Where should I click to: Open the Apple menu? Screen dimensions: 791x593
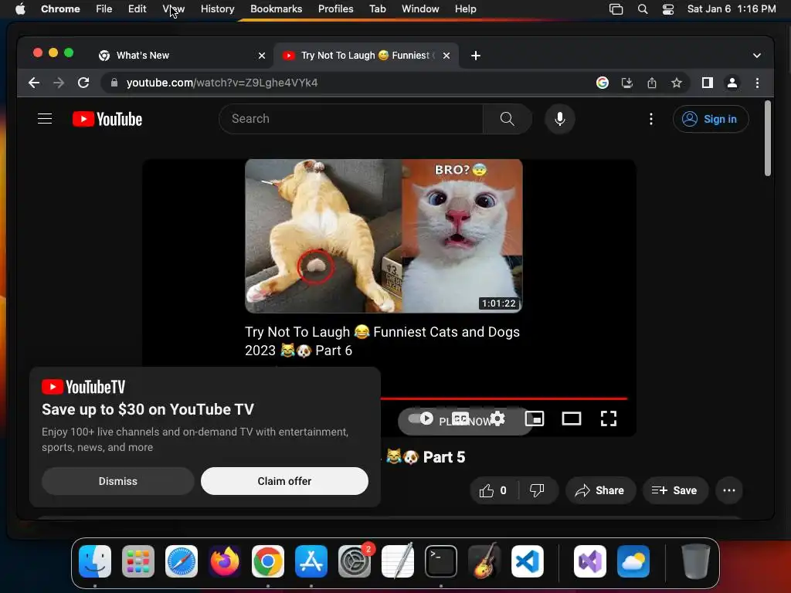pos(20,9)
